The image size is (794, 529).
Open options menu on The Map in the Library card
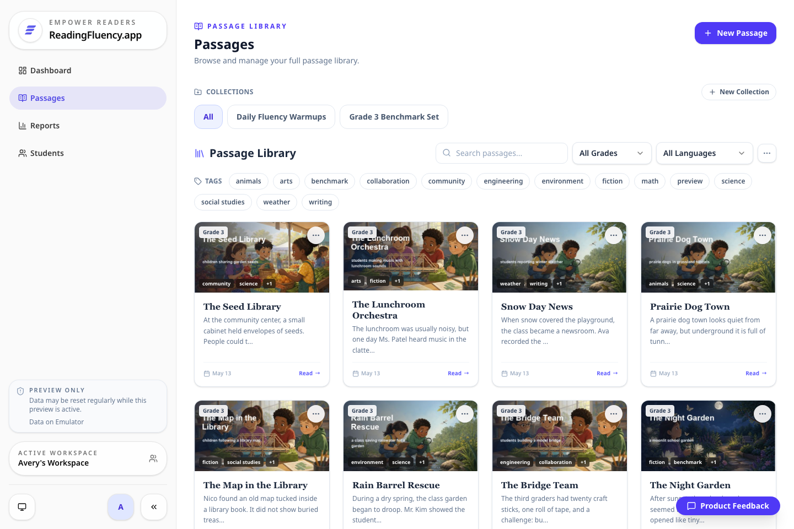(316, 414)
